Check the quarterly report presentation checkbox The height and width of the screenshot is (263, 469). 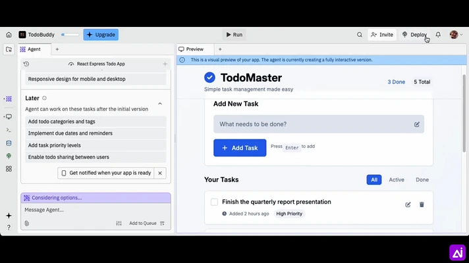click(214, 202)
